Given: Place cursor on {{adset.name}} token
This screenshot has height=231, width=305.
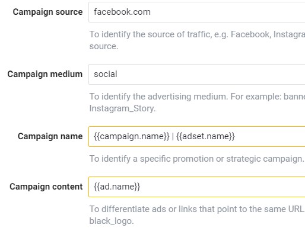Looking at the screenshot, I should (x=205, y=136).
